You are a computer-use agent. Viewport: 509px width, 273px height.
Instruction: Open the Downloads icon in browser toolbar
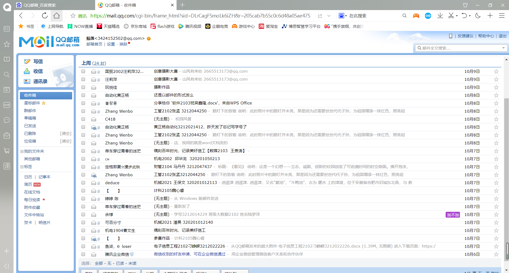(x=440, y=16)
